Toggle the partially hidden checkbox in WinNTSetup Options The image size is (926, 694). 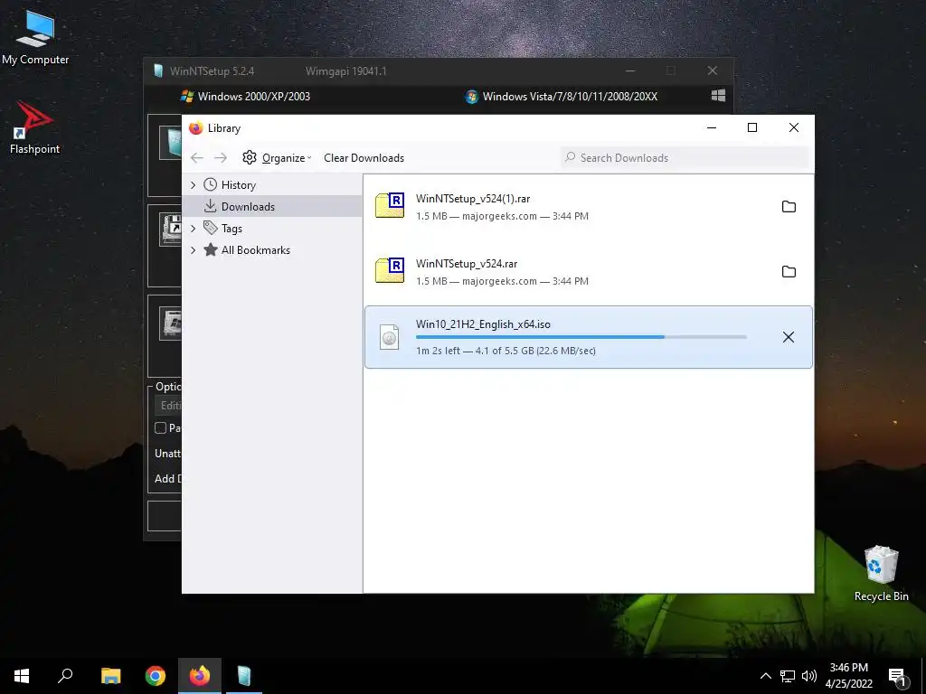(160, 427)
